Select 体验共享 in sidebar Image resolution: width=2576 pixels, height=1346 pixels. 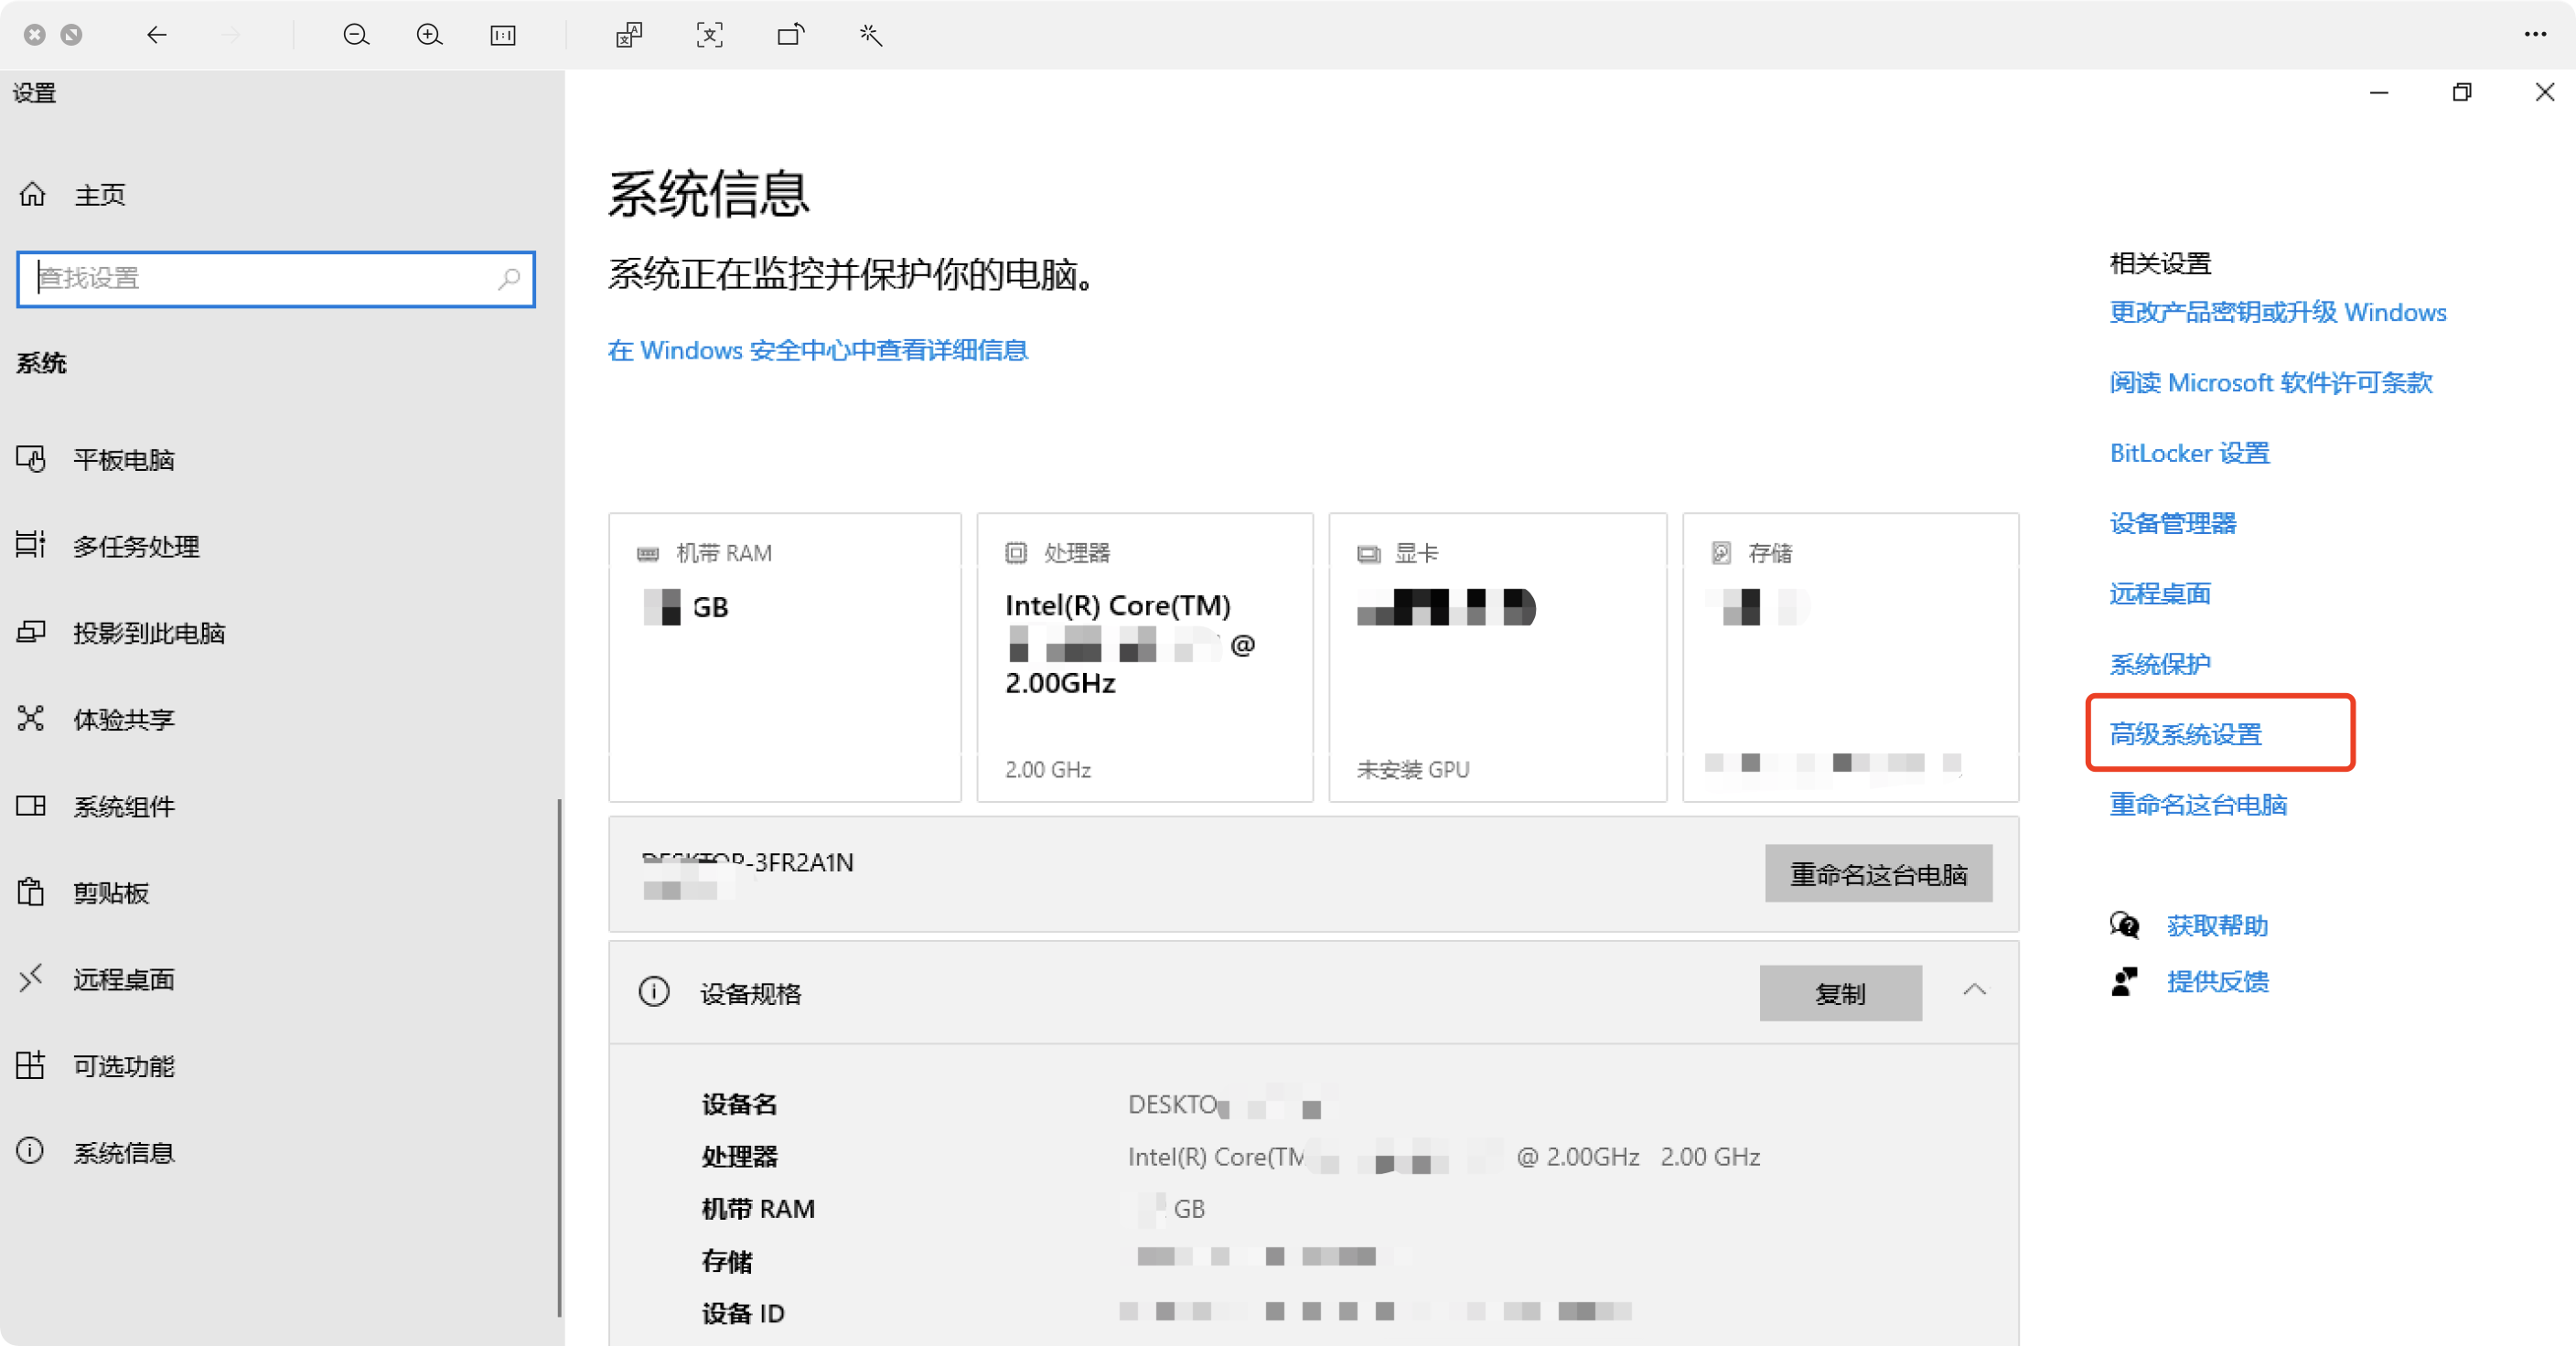[124, 720]
